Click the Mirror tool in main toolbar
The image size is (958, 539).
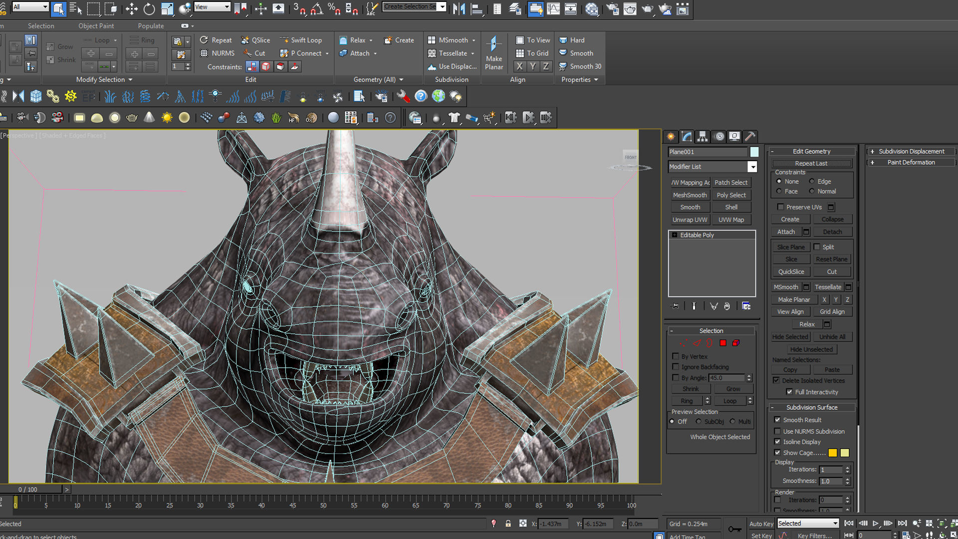point(459,8)
